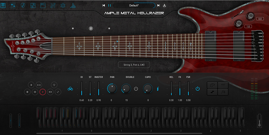The height and width of the screenshot is (135, 269).
Task: Click the diamond articulation button
Action: click(x=31, y=85)
